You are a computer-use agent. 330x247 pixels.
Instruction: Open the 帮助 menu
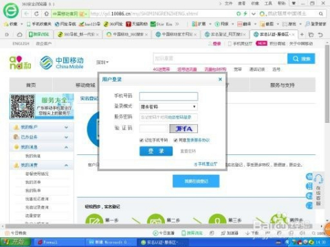[x=282, y=3]
